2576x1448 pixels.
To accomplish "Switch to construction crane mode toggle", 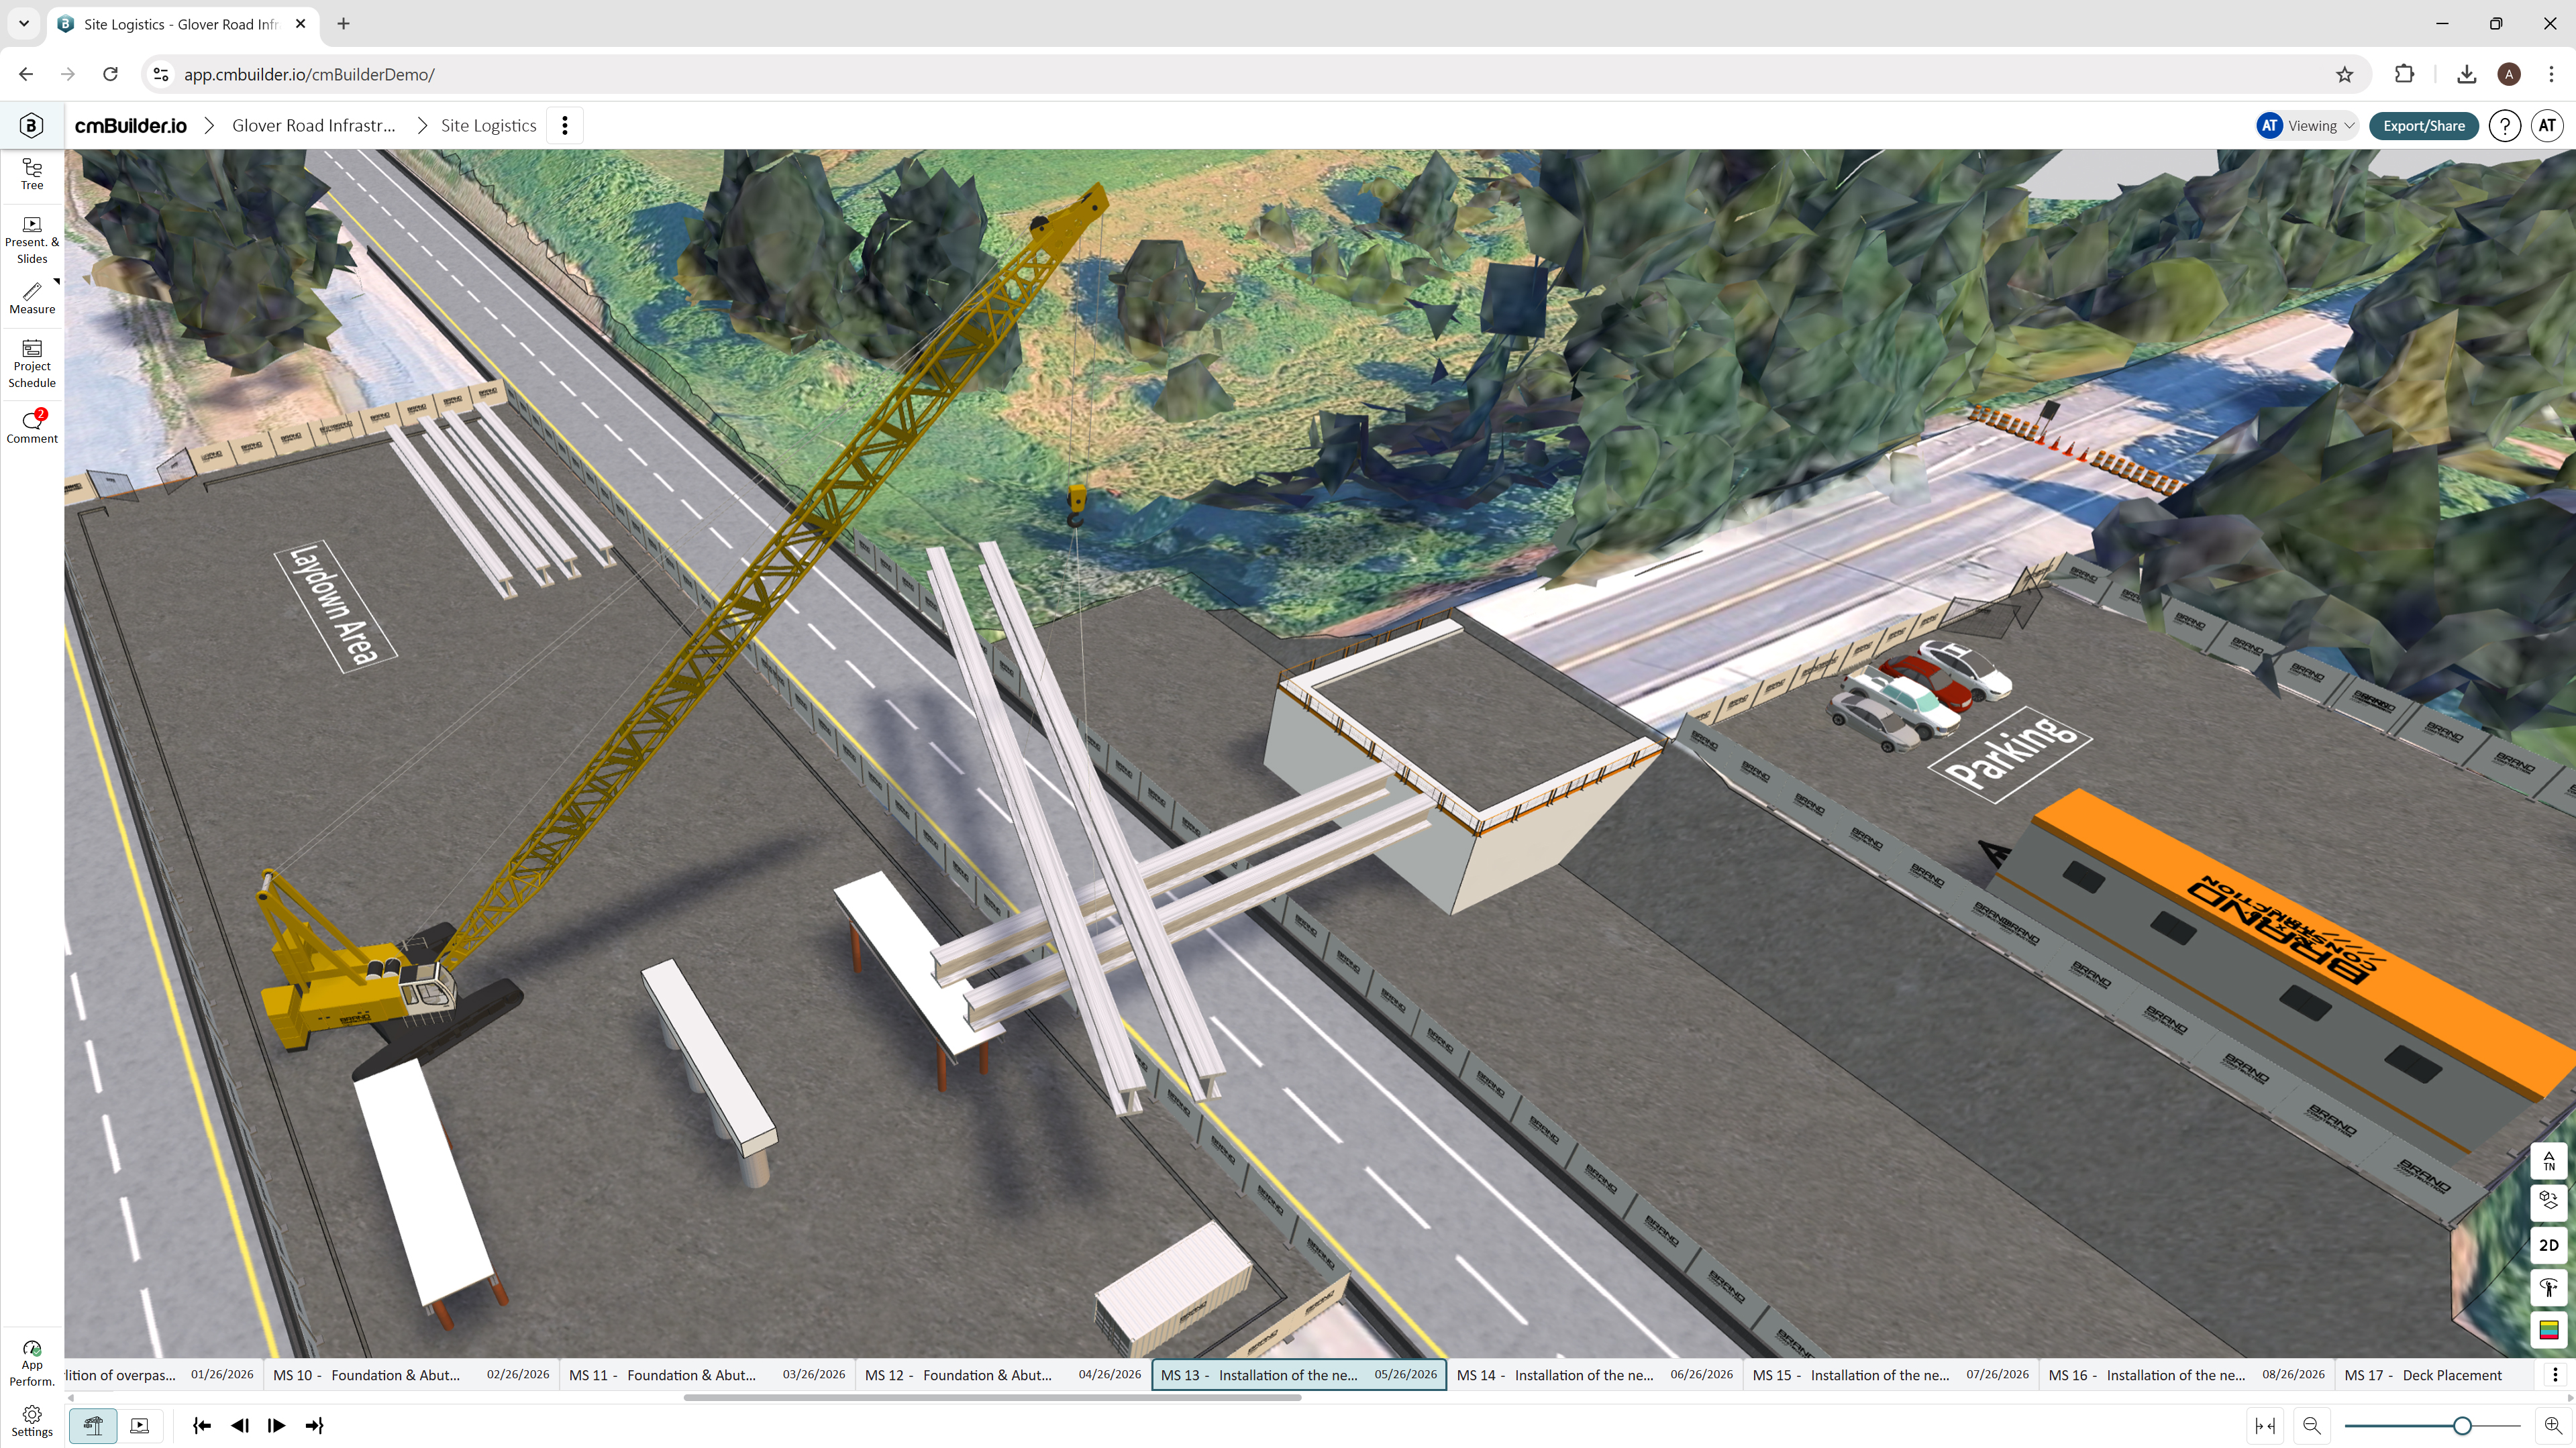I will (x=93, y=1425).
